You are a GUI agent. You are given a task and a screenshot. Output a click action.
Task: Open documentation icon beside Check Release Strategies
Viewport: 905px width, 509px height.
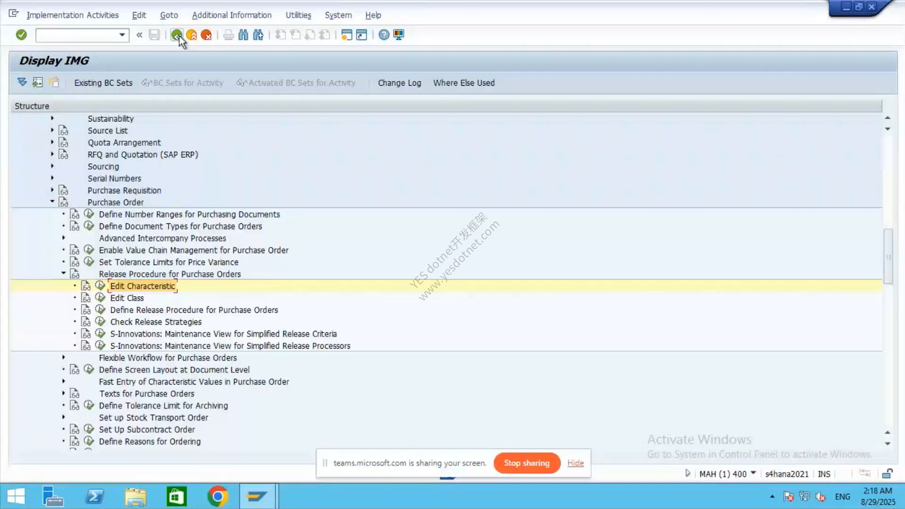pyautogui.click(x=86, y=322)
